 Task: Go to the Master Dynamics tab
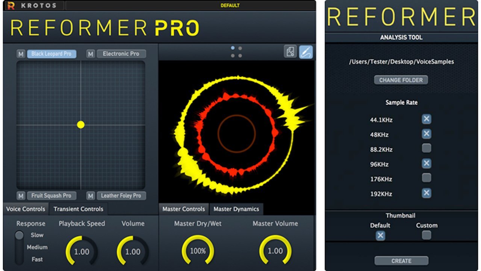click(x=236, y=209)
